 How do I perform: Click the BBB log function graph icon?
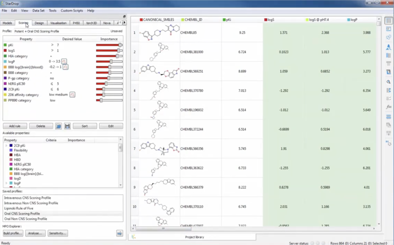(66, 67)
